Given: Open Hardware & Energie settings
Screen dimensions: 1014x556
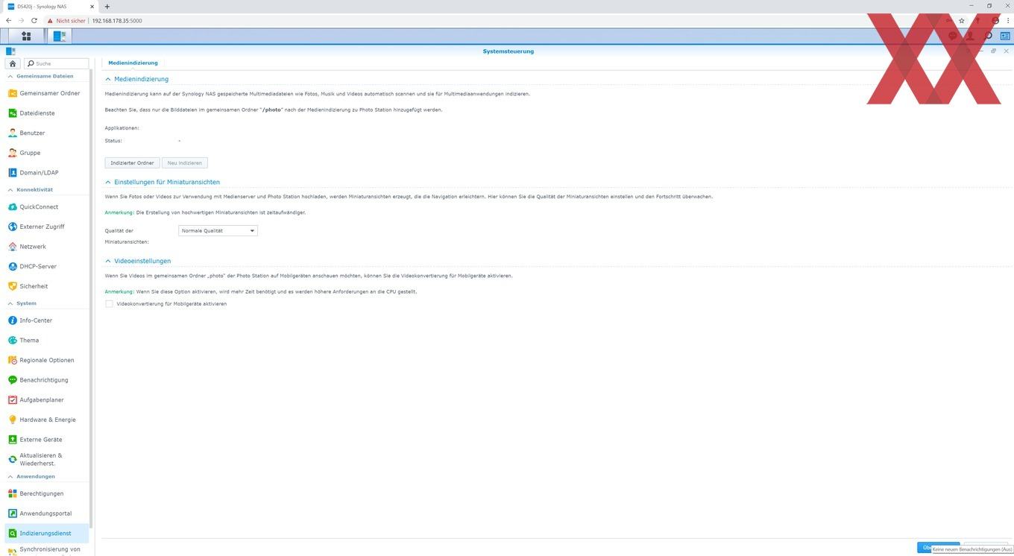Looking at the screenshot, I should [x=46, y=420].
